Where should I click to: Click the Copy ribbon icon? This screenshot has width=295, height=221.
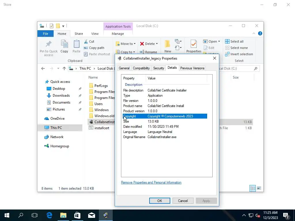click(x=64, y=44)
